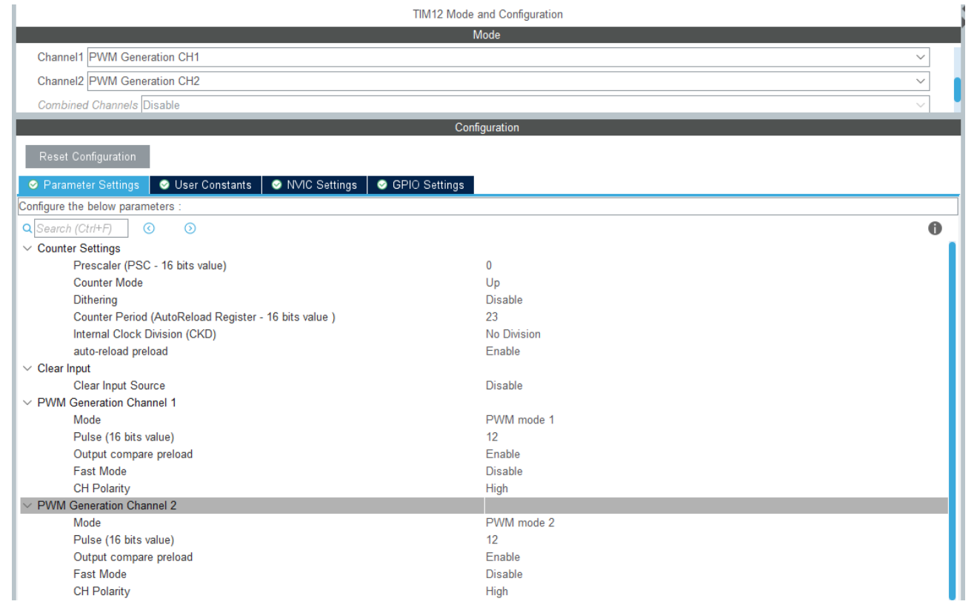Select the Parameter Settings tab
977x607 pixels.
[84, 185]
